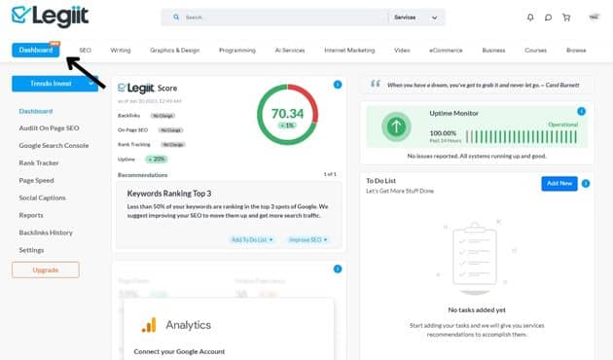
Task: Click the Upgrade button
Action: click(x=46, y=270)
